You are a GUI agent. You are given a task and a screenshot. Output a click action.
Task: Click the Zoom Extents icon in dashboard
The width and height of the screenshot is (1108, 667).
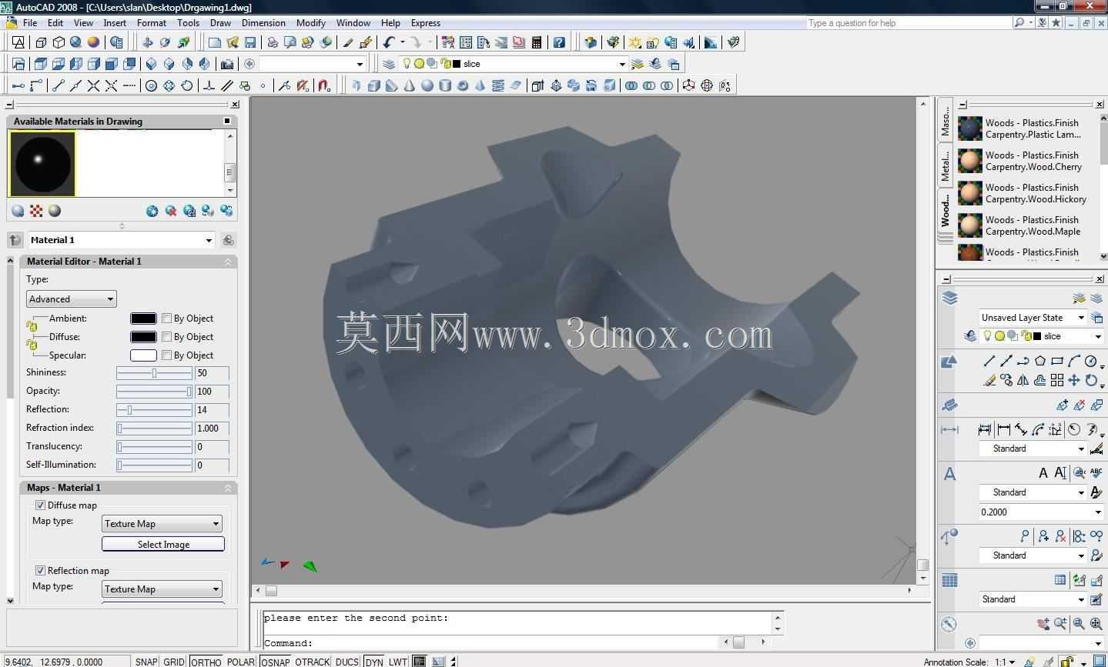pyautogui.click(x=1096, y=624)
